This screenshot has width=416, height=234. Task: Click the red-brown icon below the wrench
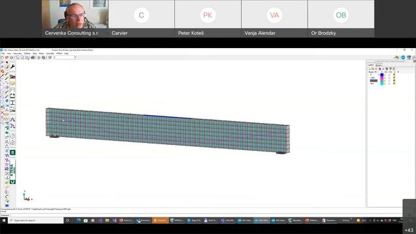click(x=12, y=77)
